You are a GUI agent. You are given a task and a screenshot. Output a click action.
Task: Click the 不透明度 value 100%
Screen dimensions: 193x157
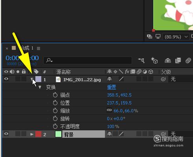(113, 126)
